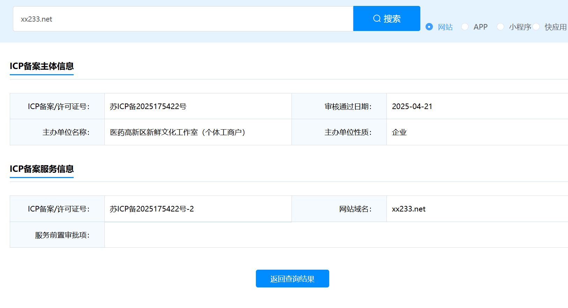This screenshot has width=568, height=308.
Task: Click the blue 搜索 search button
Action: pyautogui.click(x=387, y=18)
